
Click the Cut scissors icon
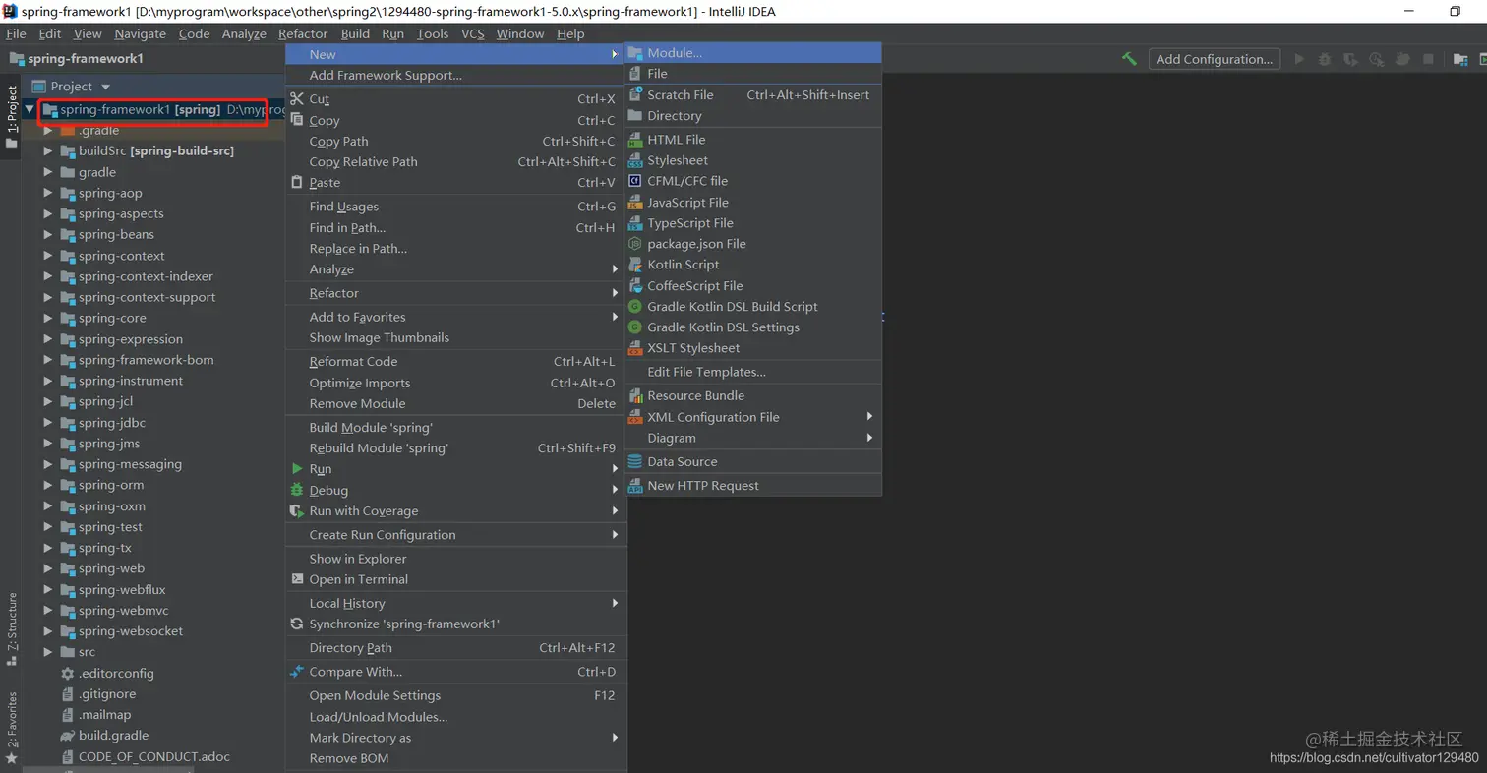(x=297, y=98)
